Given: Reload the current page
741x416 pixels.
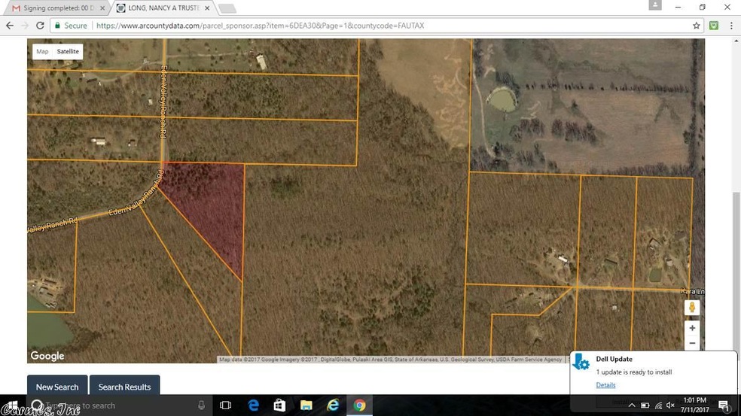Looking at the screenshot, I should click(40, 26).
